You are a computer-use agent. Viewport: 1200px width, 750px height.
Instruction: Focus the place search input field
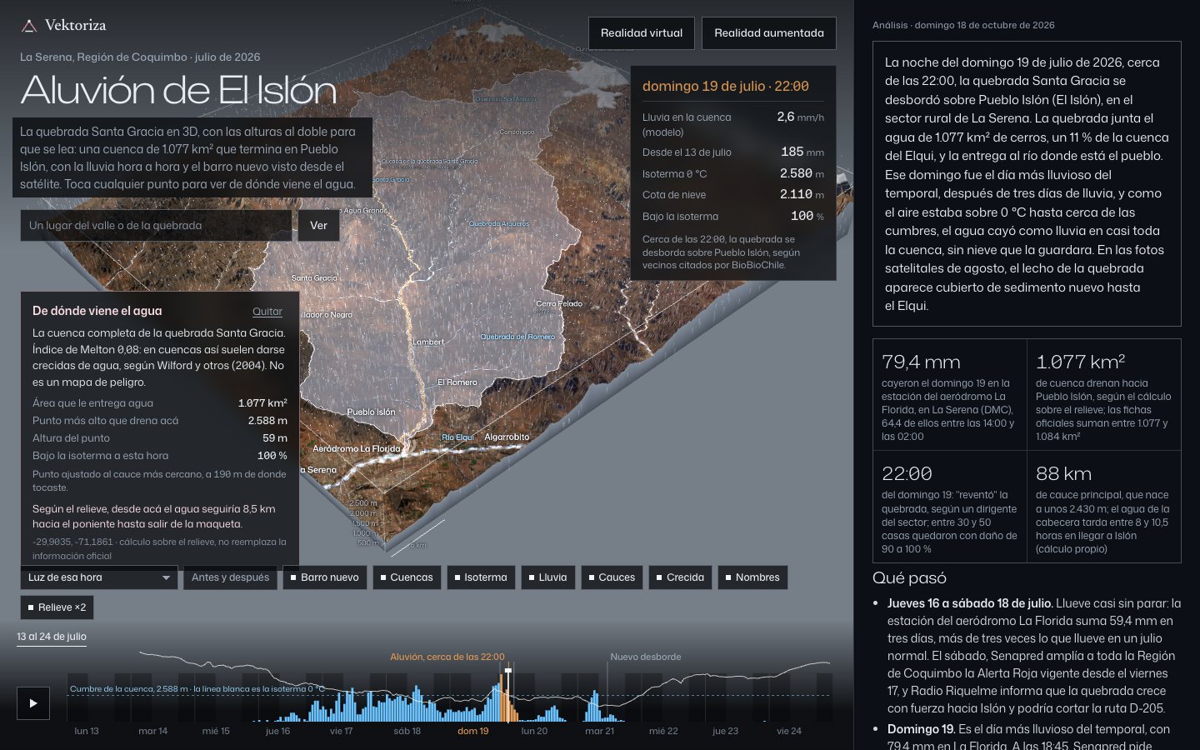coord(156,226)
